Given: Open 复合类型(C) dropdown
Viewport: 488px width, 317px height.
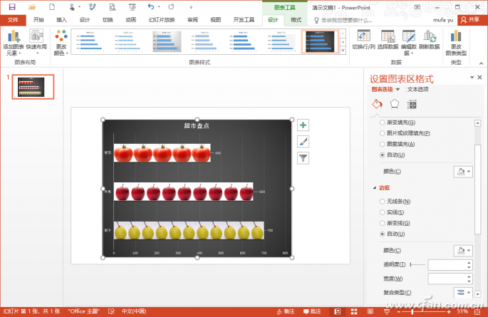Looking at the screenshot, I should [x=463, y=293].
